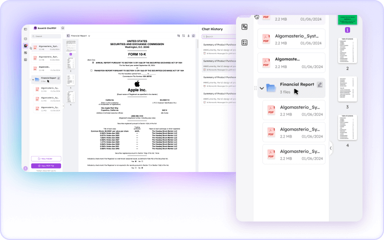Click the edit pencil on main window's Financial Report folder
This screenshot has height=240, width=384.
(x=58, y=78)
